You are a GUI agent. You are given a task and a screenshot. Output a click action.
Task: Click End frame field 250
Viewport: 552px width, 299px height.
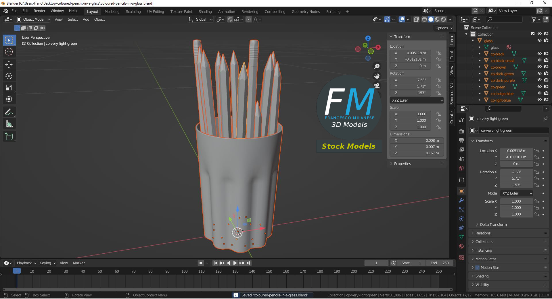point(440,263)
